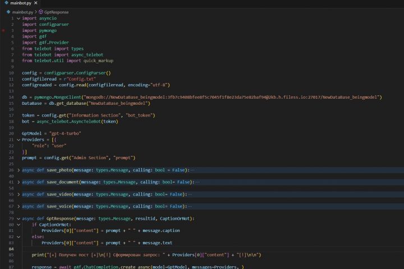Click the Python file icon in the mainbot.py tab

[6, 3]
